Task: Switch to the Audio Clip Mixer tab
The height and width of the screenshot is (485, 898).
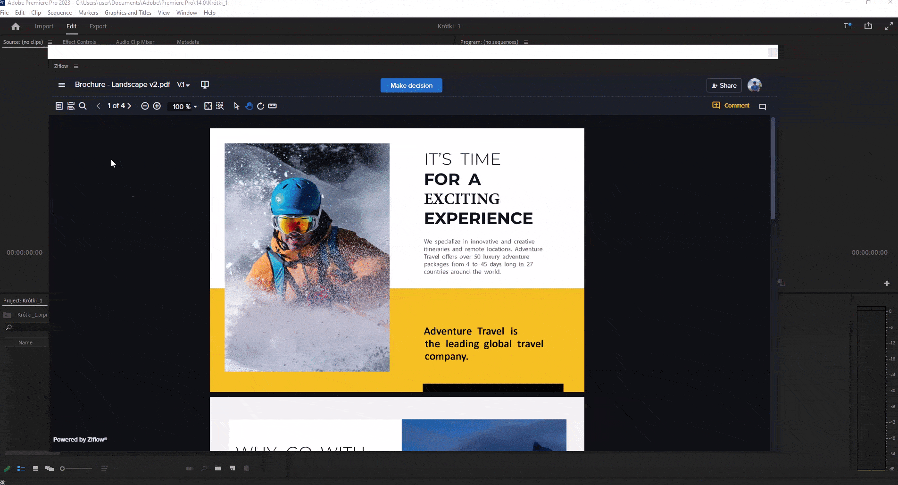Action: (x=136, y=42)
